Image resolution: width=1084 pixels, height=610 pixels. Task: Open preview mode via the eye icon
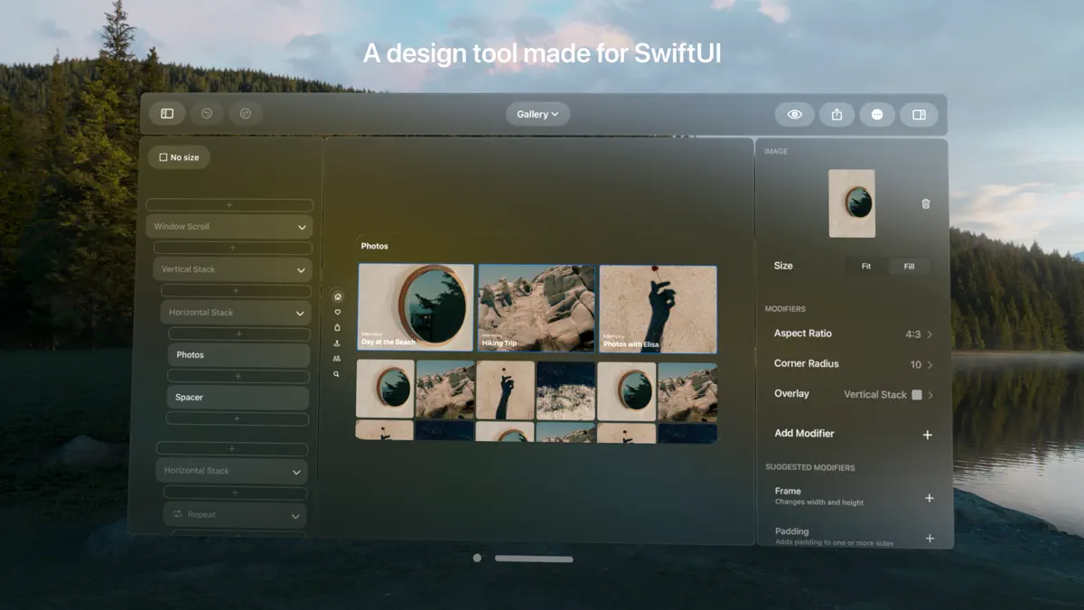click(x=795, y=114)
